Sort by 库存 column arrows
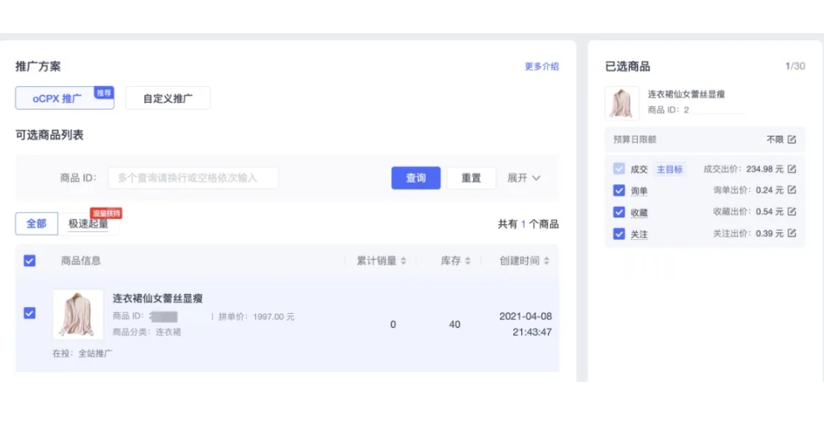The width and height of the screenshot is (824, 434). click(x=468, y=261)
